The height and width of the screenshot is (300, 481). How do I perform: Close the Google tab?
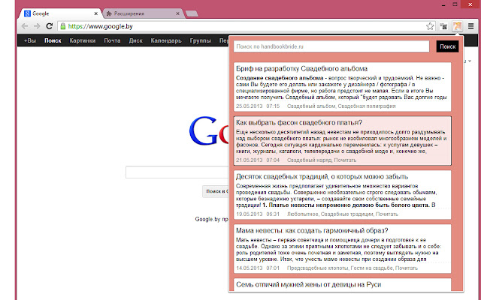[96, 13]
